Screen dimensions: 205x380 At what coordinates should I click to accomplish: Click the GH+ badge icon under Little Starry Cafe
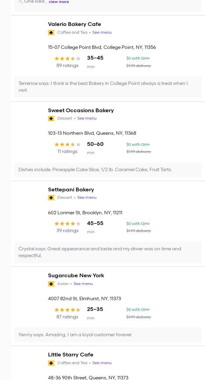coord(51,363)
